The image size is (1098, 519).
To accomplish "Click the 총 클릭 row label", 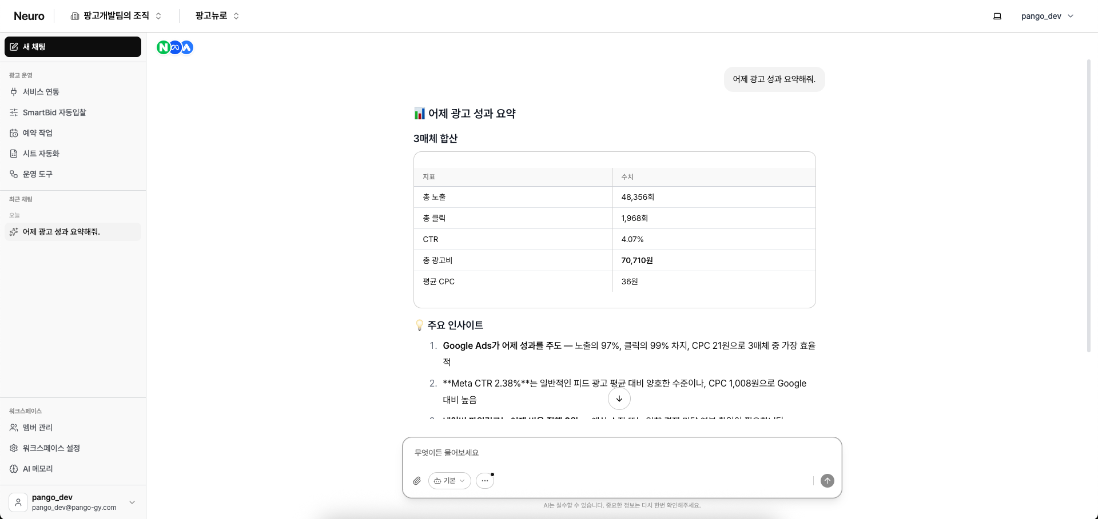I will click(434, 218).
